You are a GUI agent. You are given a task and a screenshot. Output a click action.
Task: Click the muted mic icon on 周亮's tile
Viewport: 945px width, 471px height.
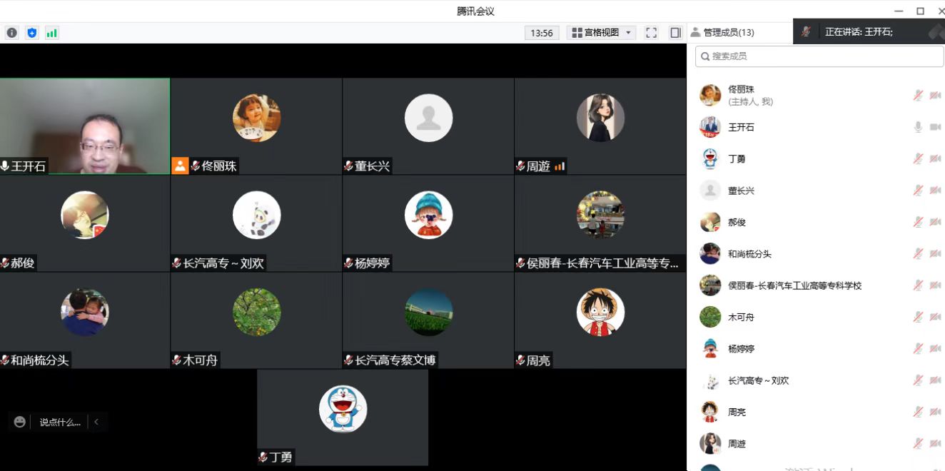pos(521,360)
